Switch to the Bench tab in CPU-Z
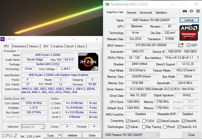 [x=70, y=46]
